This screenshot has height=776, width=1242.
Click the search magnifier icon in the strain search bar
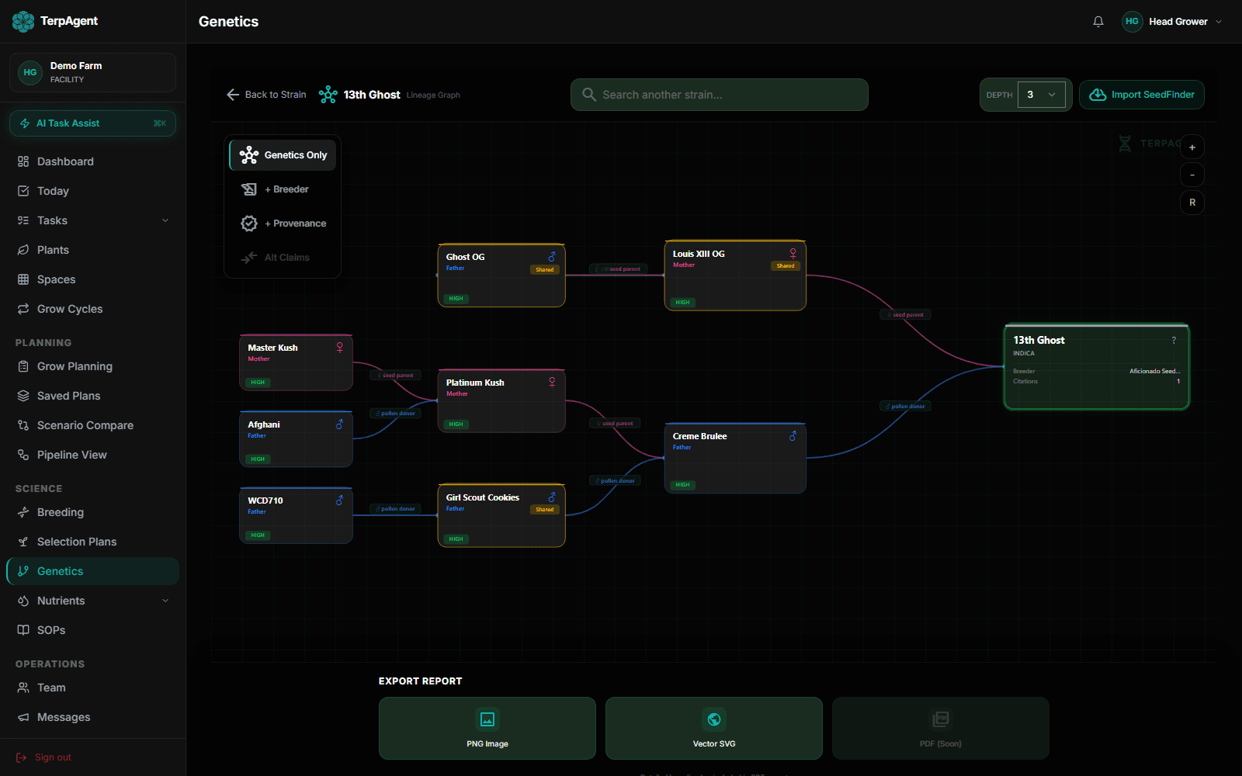589,95
